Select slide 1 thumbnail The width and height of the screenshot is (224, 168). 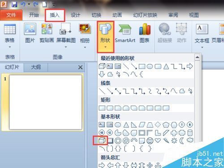[x=46, y=102]
